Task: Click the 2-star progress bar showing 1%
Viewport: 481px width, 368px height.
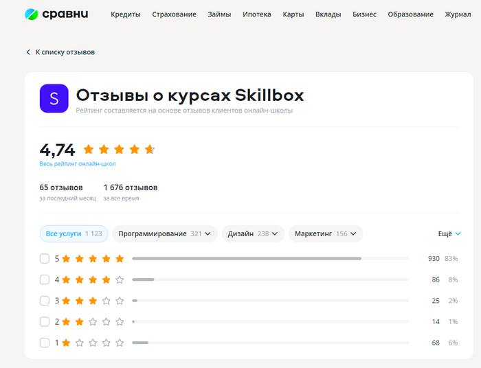Action: (270, 322)
